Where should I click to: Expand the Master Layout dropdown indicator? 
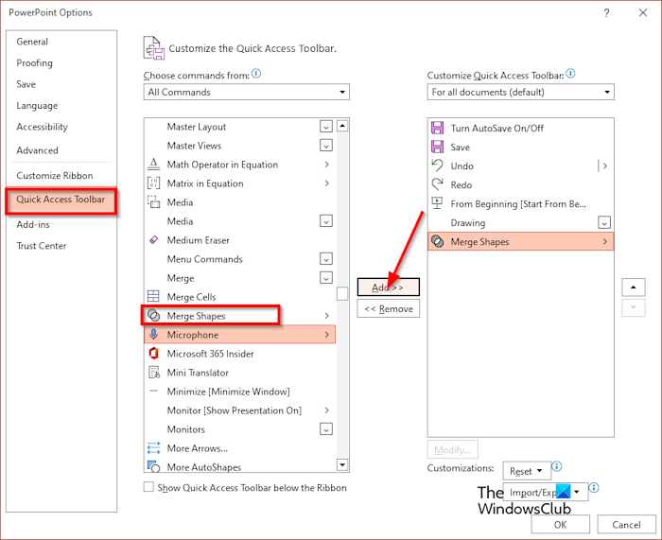tap(326, 126)
